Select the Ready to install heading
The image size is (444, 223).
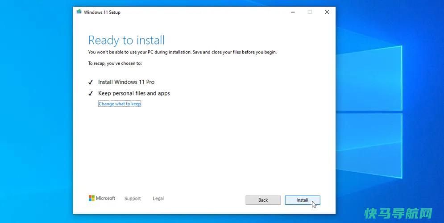click(x=127, y=40)
